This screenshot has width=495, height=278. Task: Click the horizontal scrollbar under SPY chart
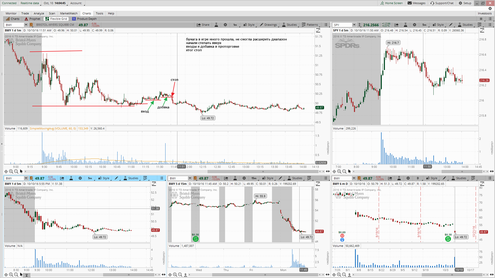[x=461, y=171]
